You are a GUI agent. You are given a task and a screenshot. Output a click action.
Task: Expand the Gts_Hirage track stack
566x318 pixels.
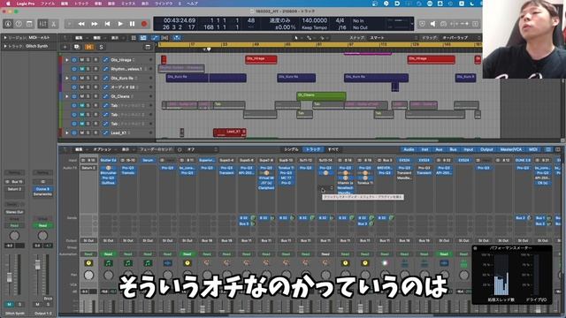point(67,60)
